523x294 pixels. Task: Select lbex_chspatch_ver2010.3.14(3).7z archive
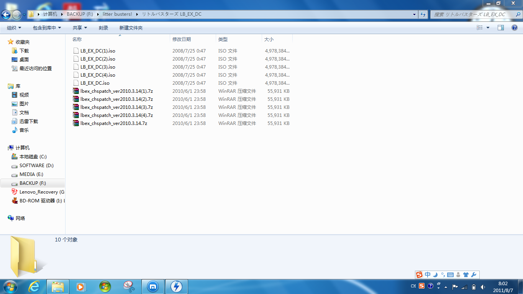(x=116, y=107)
